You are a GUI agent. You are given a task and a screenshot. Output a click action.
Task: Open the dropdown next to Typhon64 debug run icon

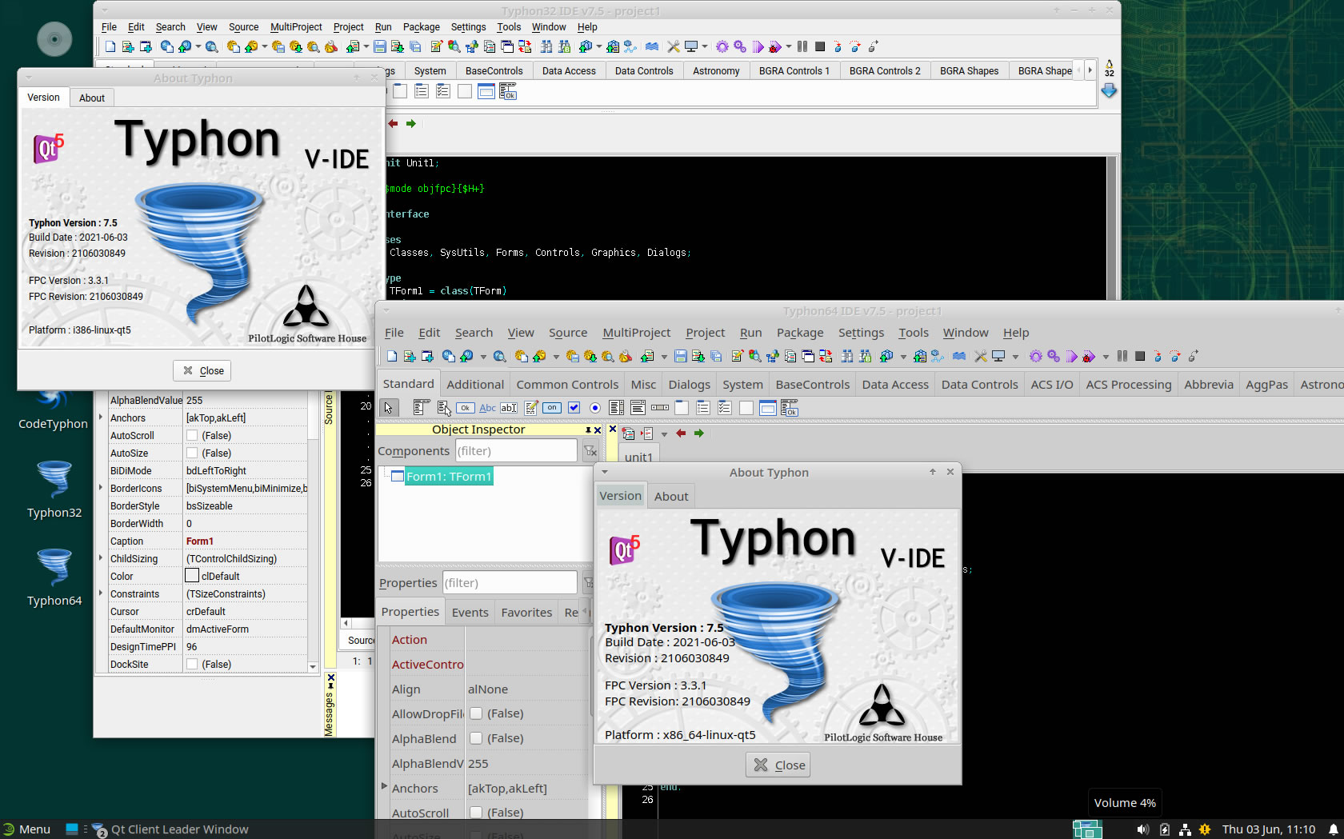pyautogui.click(x=1106, y=357)
